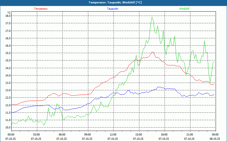Click the 09:00 time axis label
This screenshot has width=227, height=142.
pos(88,135)
